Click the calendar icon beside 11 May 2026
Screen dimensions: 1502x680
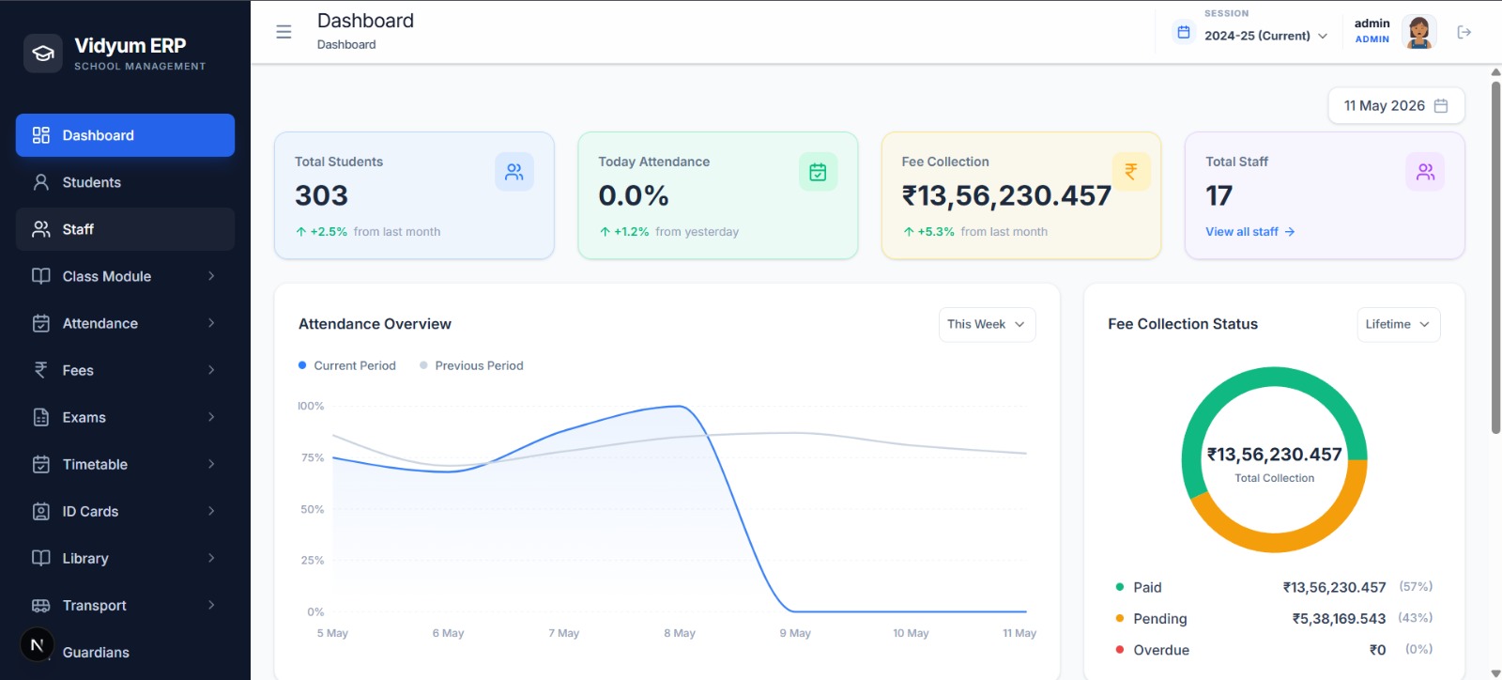pyautogui.click(x=1441, y=106)
